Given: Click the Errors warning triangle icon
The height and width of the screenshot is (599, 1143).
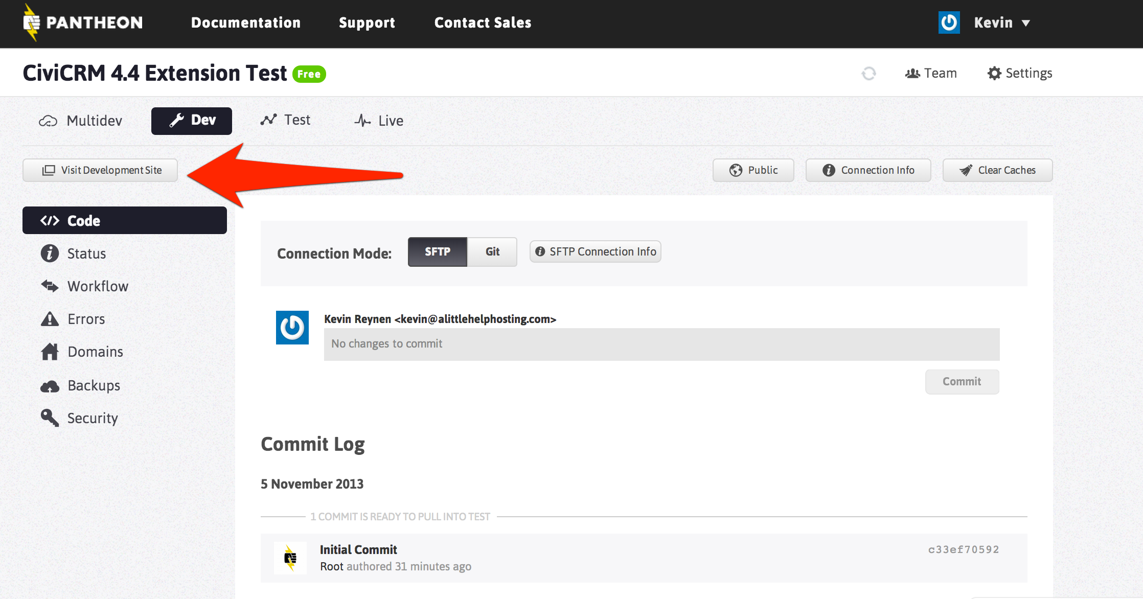Looking at the screenshot, I should 50,319.
